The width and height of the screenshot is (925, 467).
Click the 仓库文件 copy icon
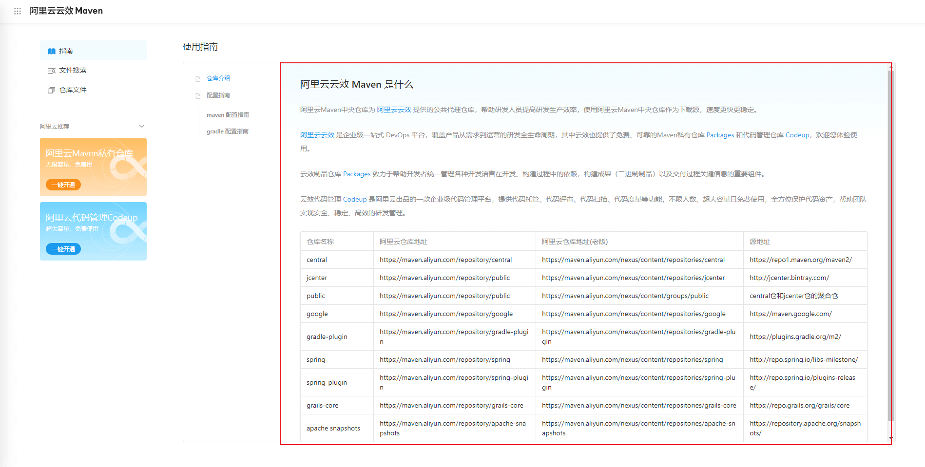(51, 90)
